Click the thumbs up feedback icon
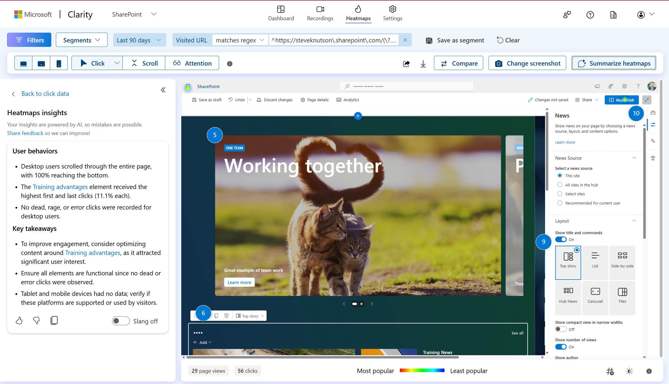This screenshot has width=669, height=384. pyautogui.click(x=19, y=320)
